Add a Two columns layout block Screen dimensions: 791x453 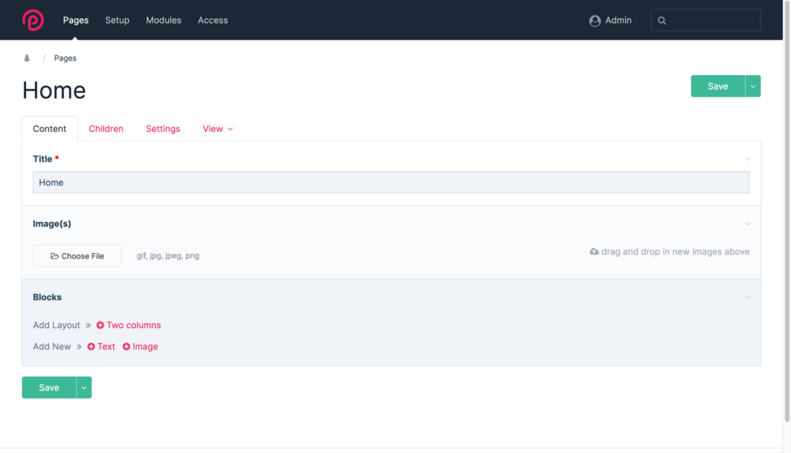pos(128,325)
